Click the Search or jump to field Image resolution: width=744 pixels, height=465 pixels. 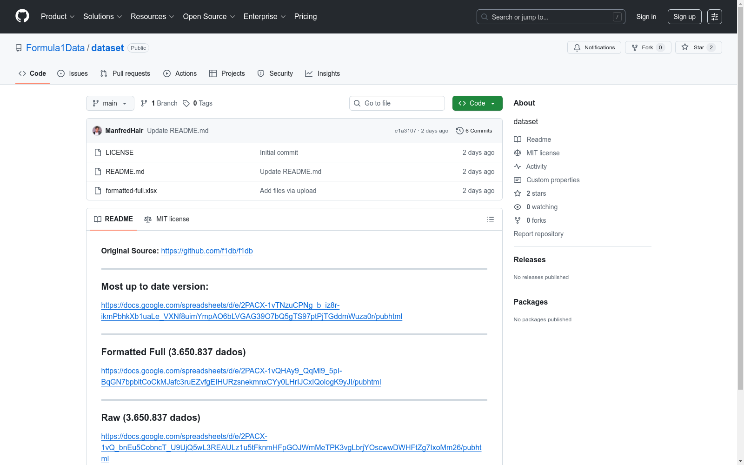click(551, 17)
